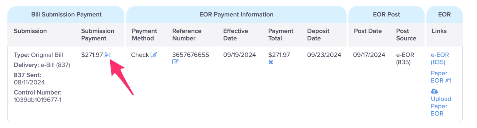Screen dimensions: 477x128
Task: Open Paper EOR #1 link
Action: (441, 77)
